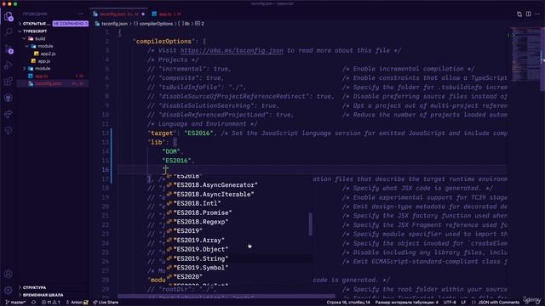Collapse the build folder
The width and height of the screenshot is (545, 306).
coord(40,38)
